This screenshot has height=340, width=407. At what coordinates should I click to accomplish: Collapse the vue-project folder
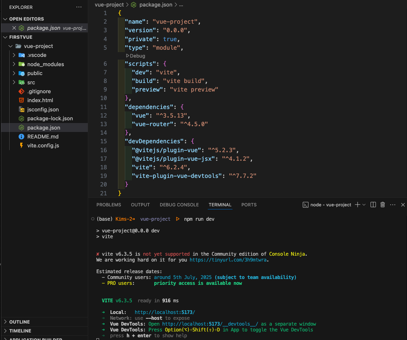point(10,46)
